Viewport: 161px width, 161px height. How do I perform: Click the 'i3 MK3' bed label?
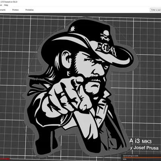[x=143, y=141]
